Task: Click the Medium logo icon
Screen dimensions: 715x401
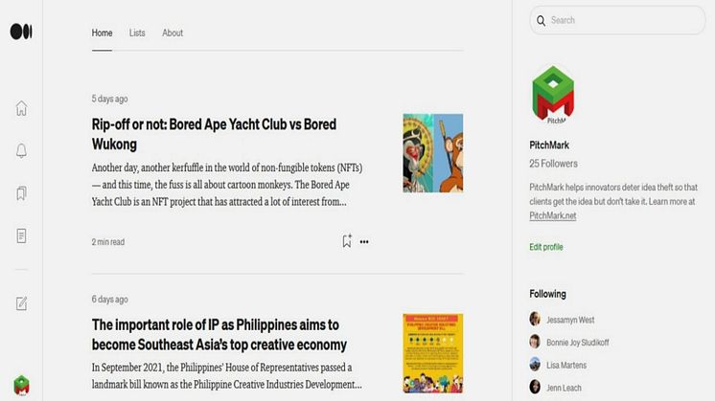Action: point(21,32)
